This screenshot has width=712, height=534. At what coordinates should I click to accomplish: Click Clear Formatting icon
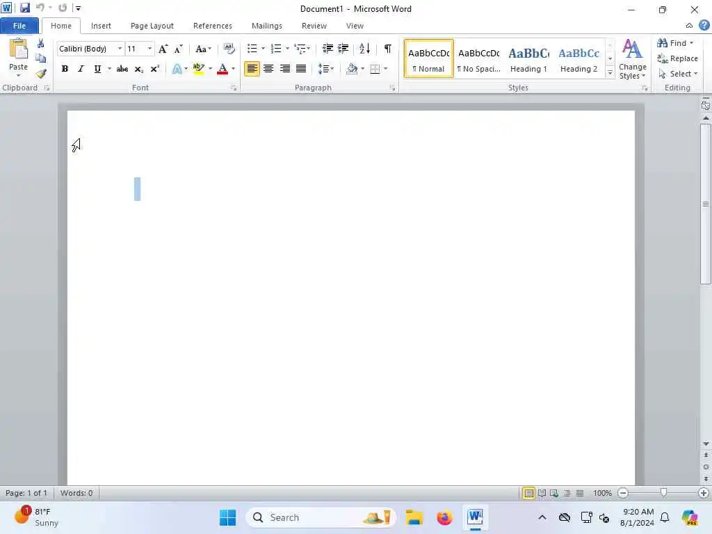(229, 49)
